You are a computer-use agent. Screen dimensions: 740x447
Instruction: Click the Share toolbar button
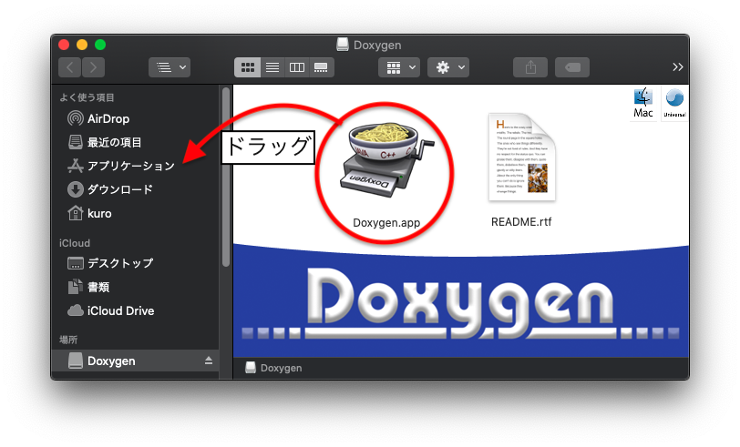pyautogui.click(x=530, y=67)
